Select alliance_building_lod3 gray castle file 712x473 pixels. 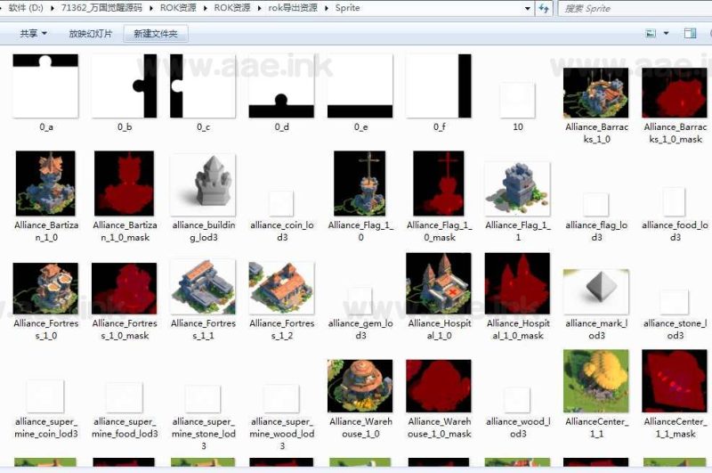[x=203, y=184]
